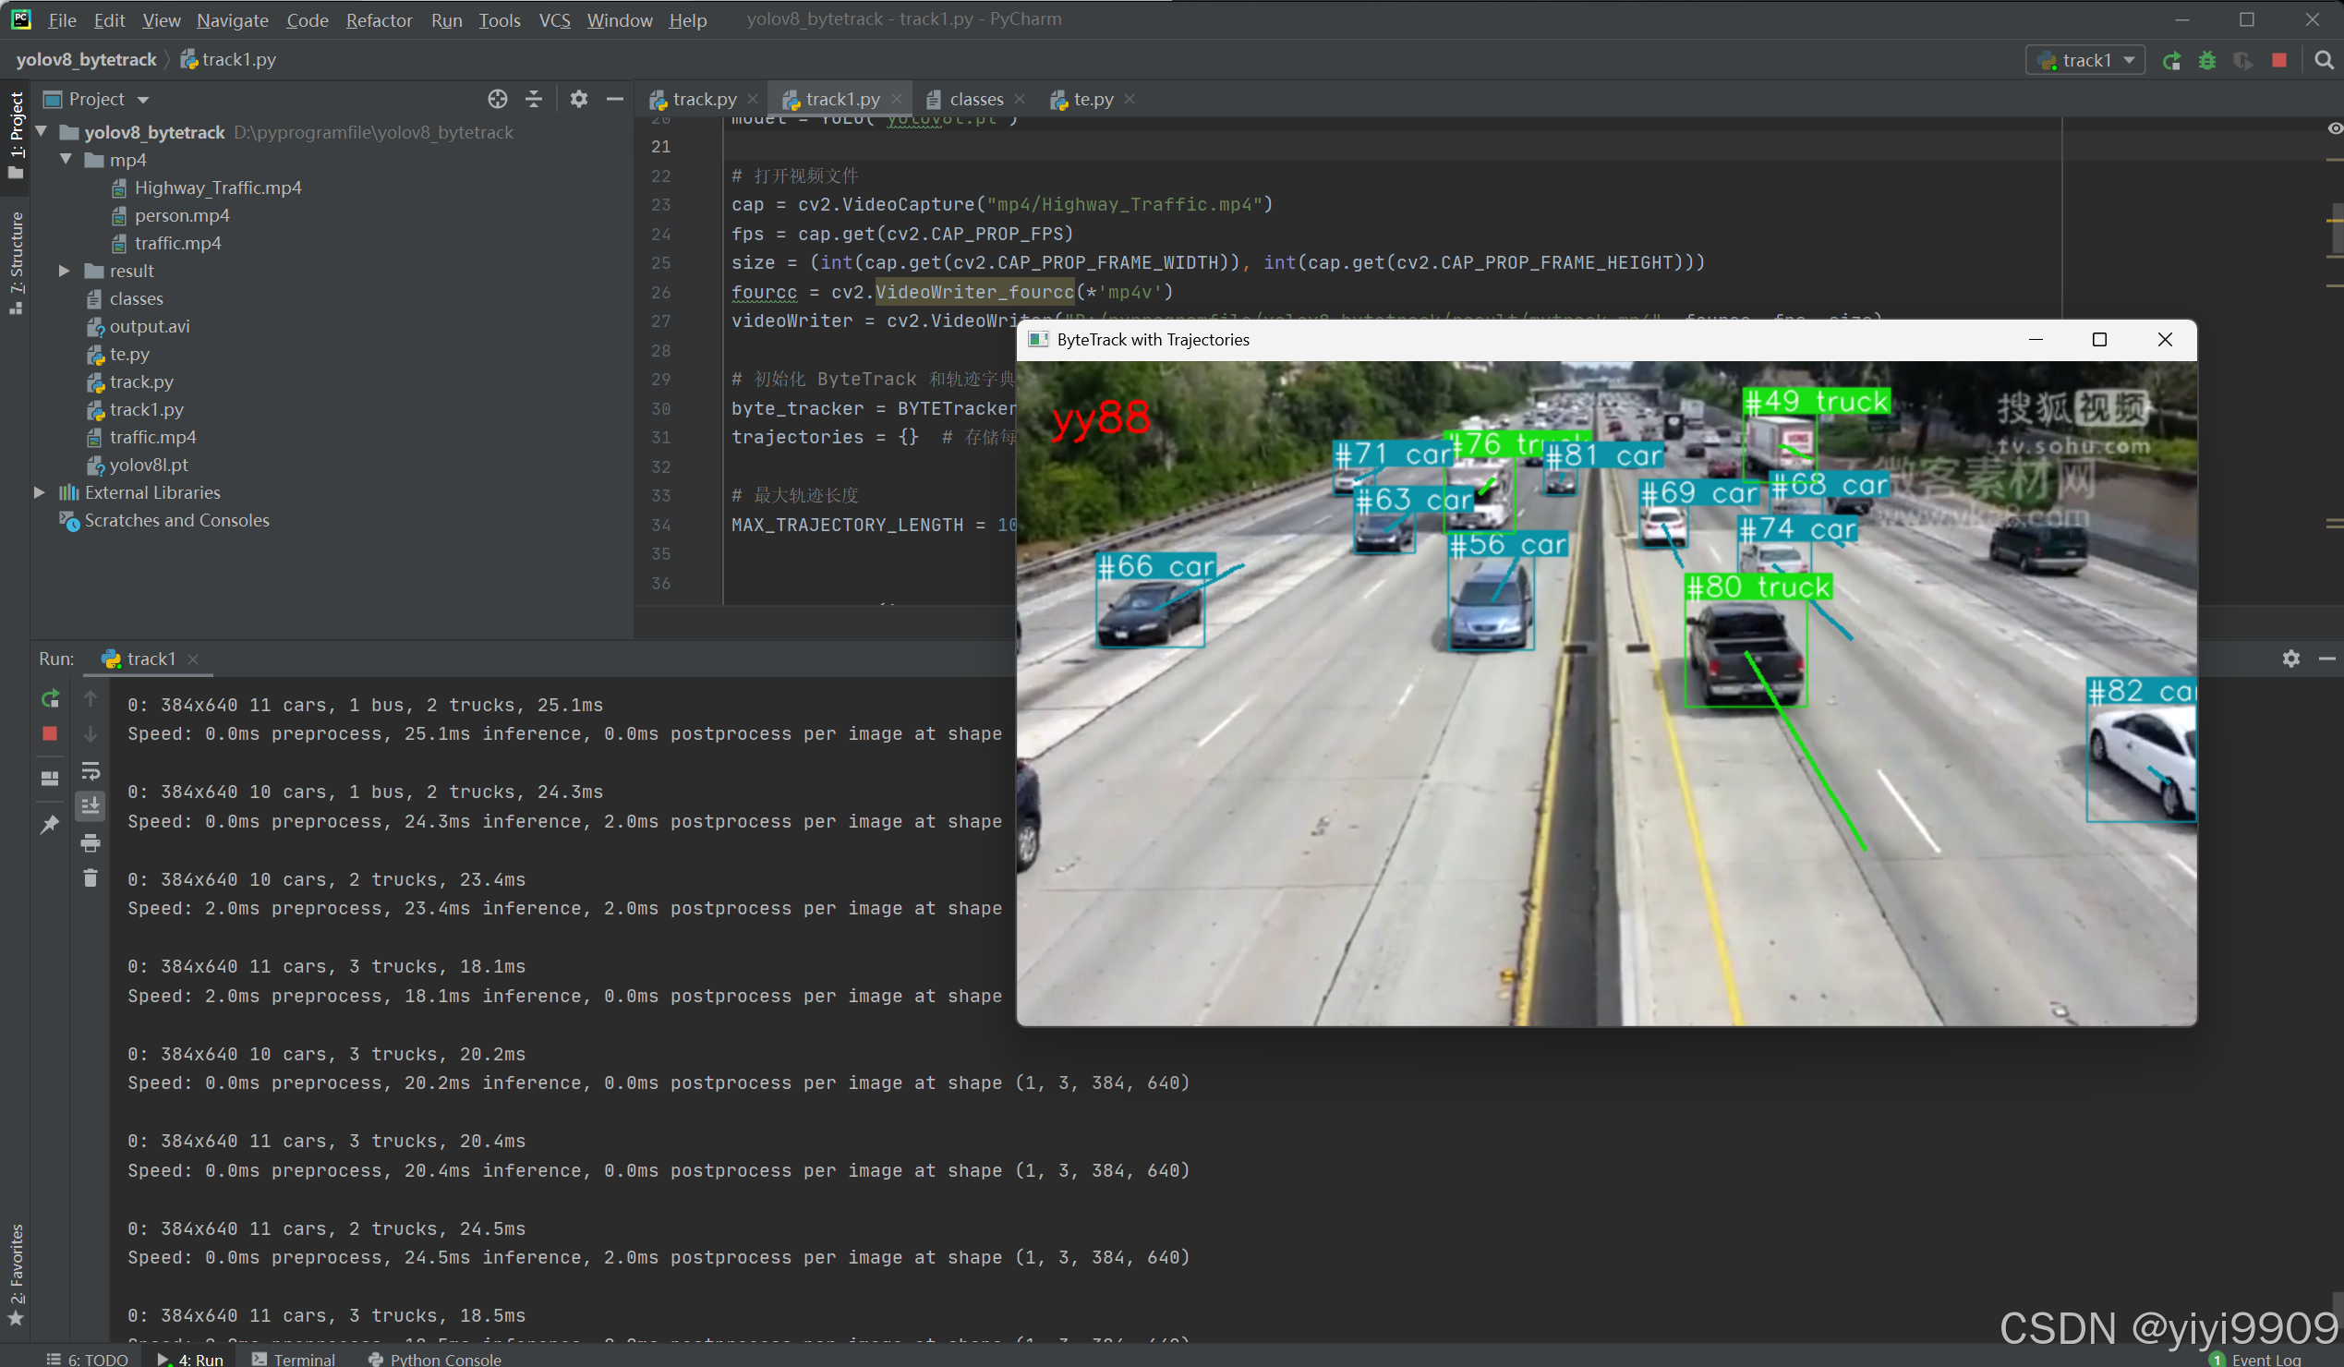
Task: Click the print icon in Run panel
Action: [91, 843]
